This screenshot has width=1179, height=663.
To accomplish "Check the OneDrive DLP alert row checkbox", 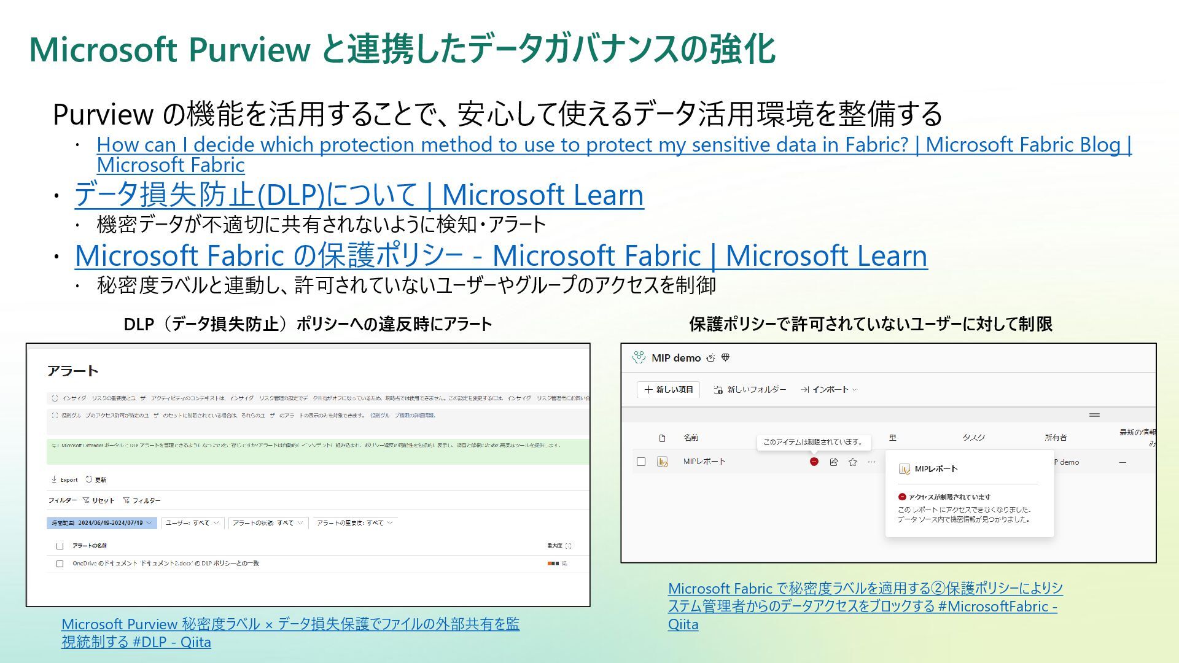I will coord(60,564).
